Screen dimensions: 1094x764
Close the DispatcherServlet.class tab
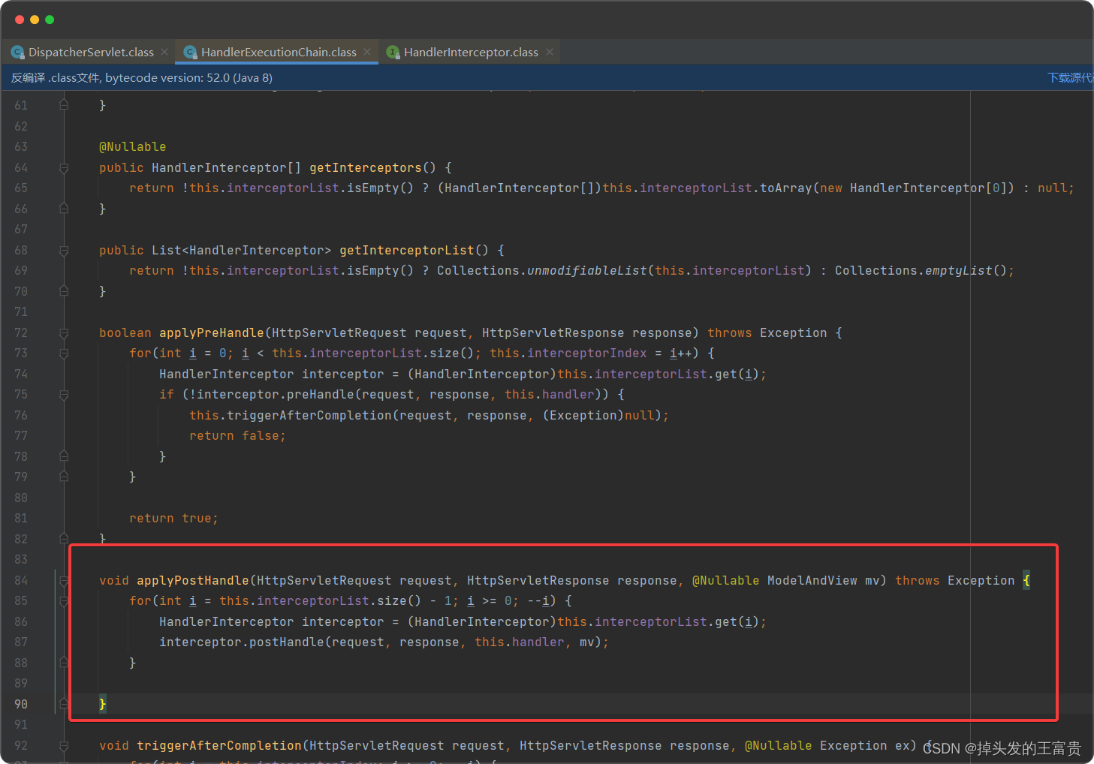pos(164,52)
